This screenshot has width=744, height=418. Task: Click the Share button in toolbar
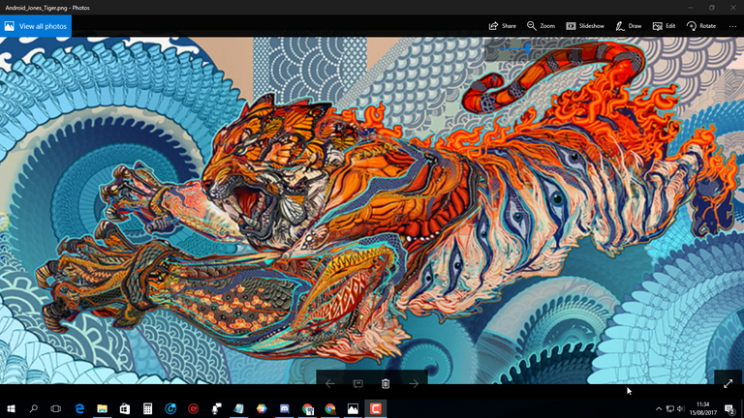coord(502,26)
